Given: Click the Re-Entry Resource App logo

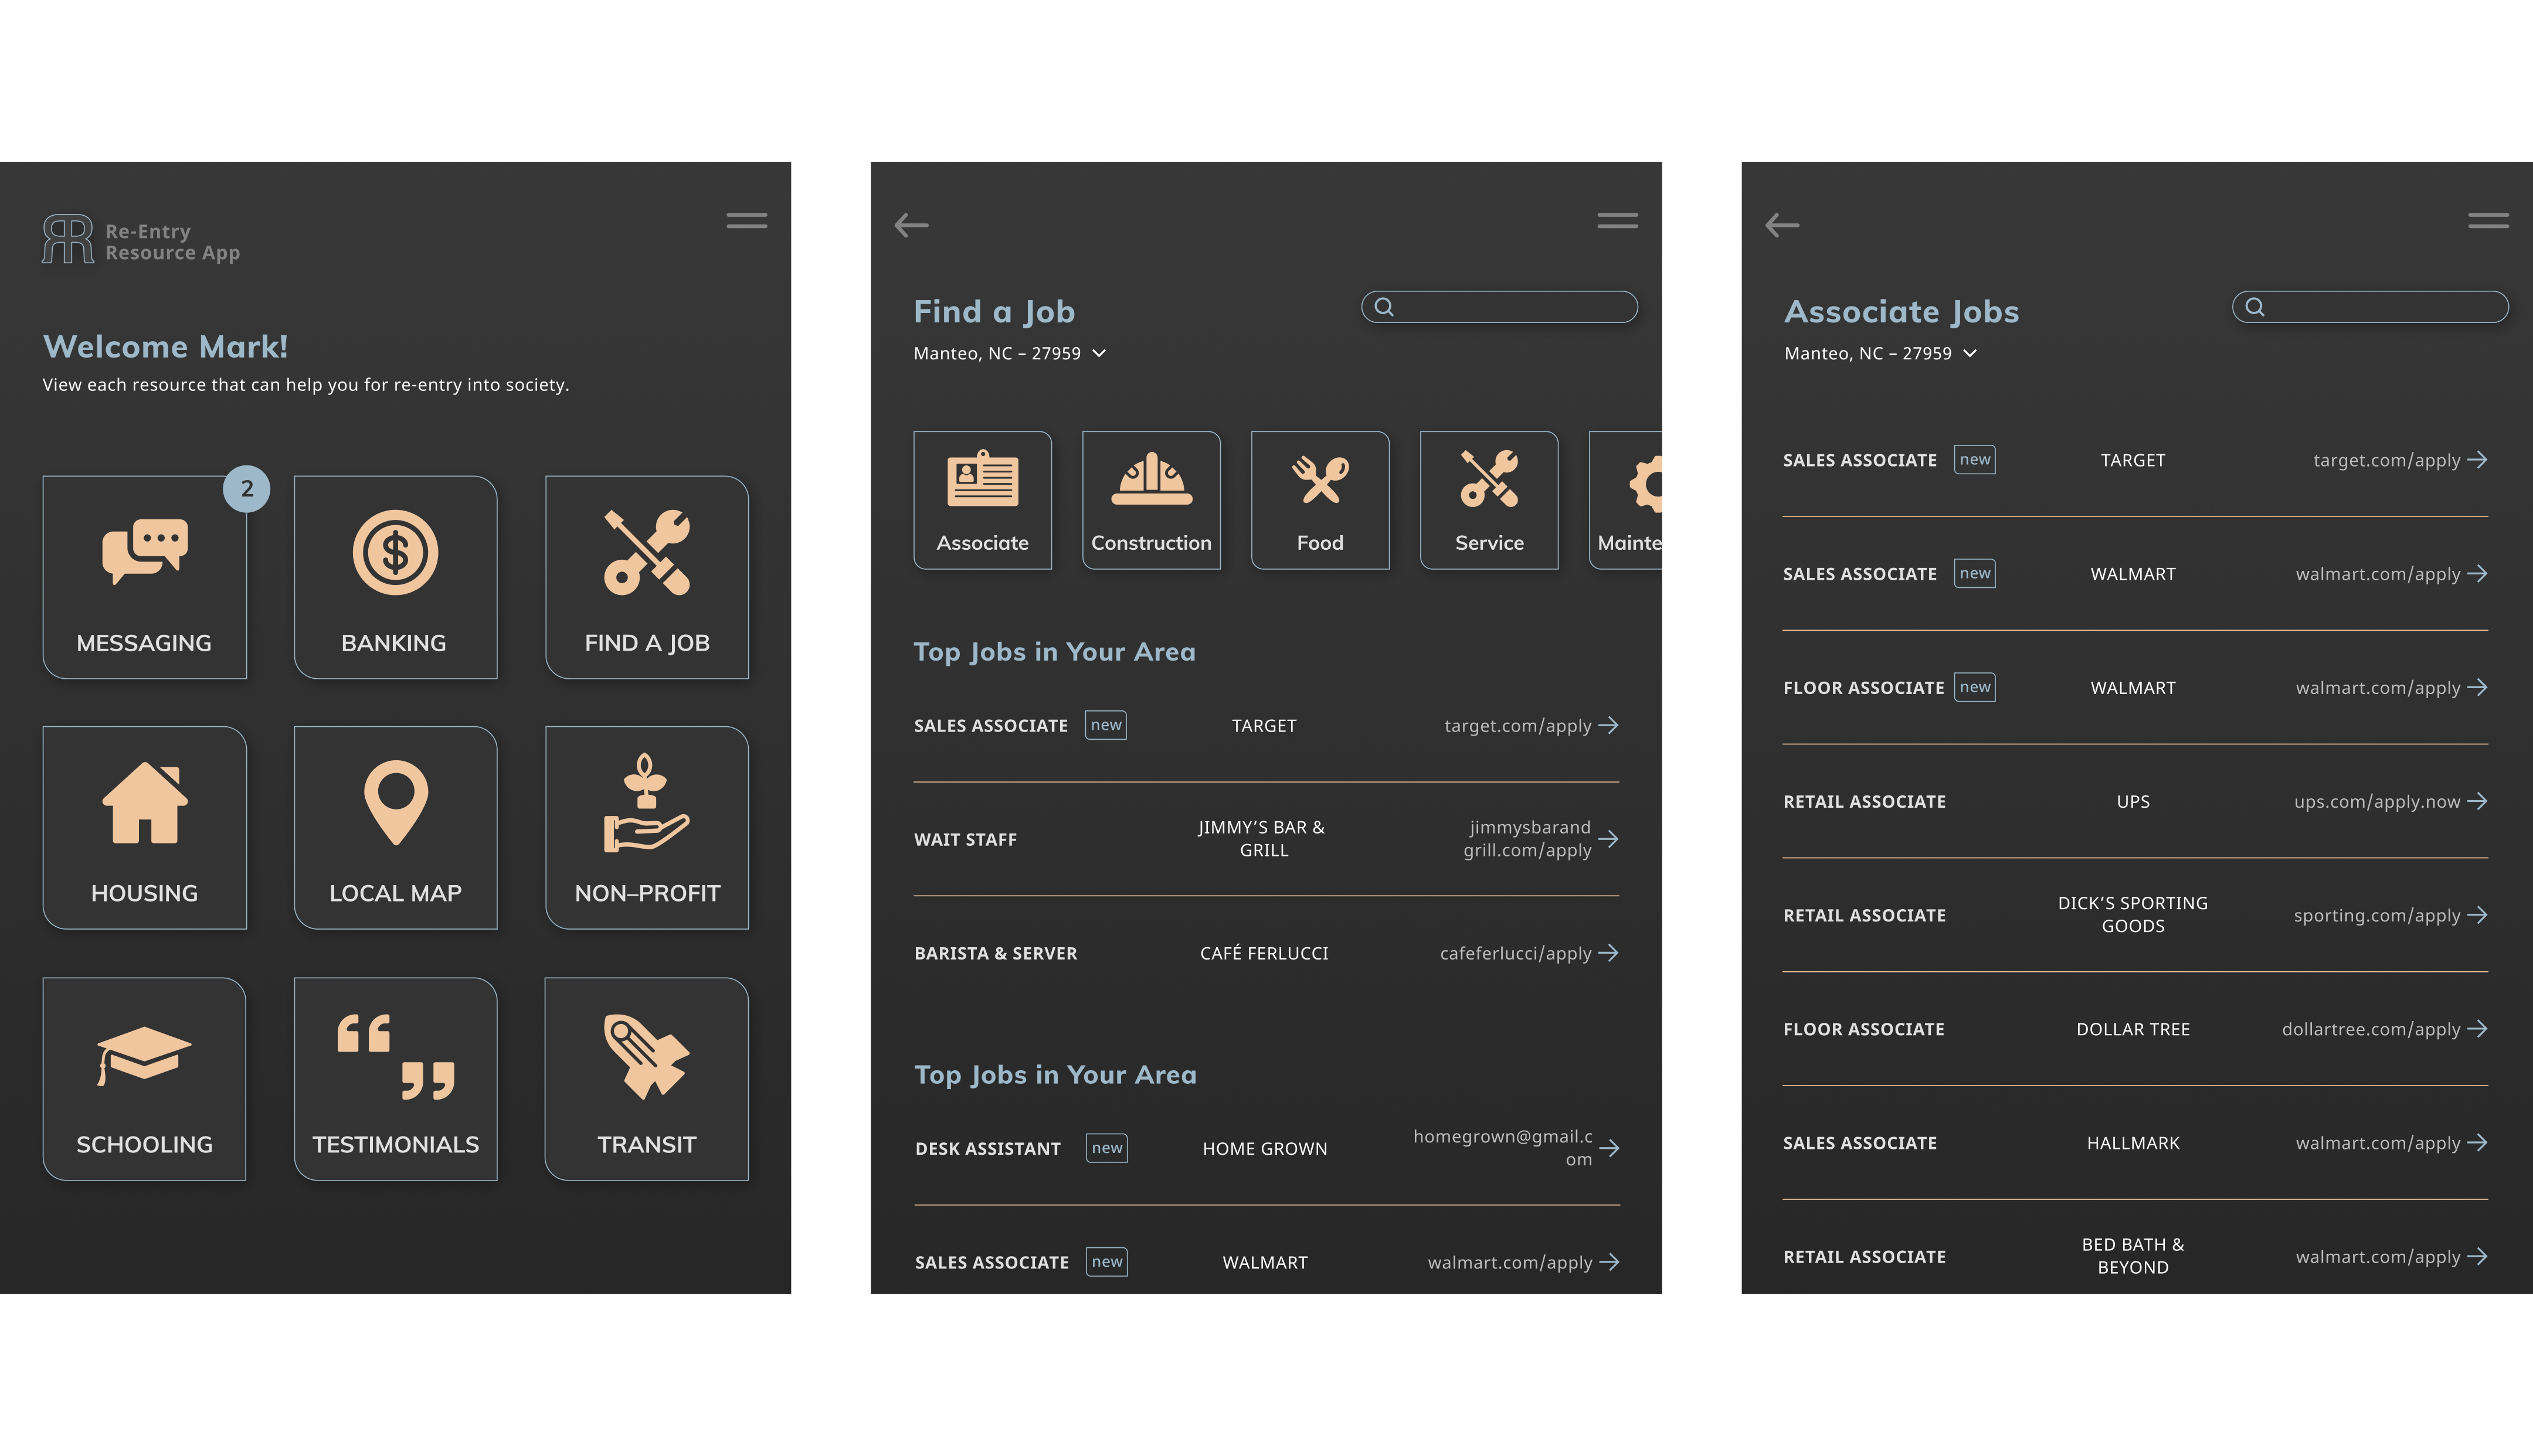Looking at the screenshot, I should point(141,240).
